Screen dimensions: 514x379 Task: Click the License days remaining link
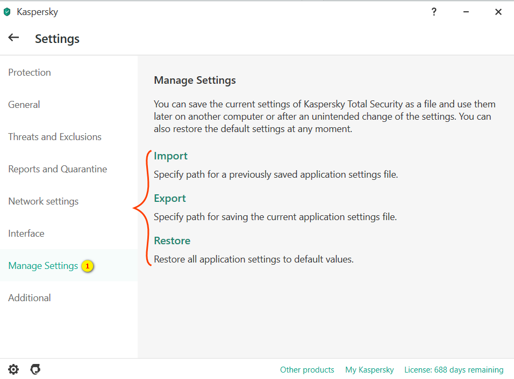pyautogui.click(x=454, y=370)
